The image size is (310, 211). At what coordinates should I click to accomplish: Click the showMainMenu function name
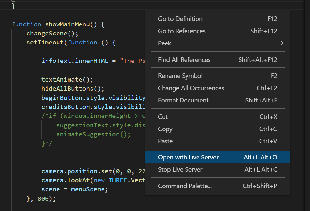coord(68,24)
